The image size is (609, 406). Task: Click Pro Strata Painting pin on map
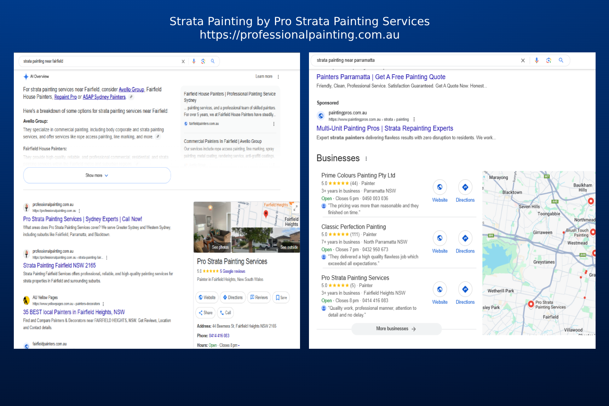[x=531, y=304]
